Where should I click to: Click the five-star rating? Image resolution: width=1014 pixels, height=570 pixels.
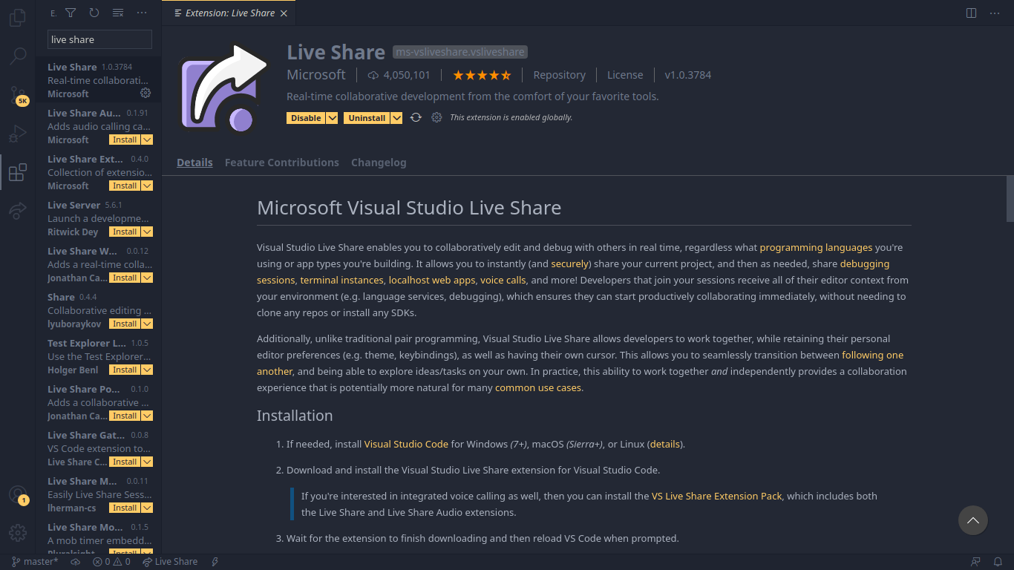pyautogui.click(x=482, y=75)
